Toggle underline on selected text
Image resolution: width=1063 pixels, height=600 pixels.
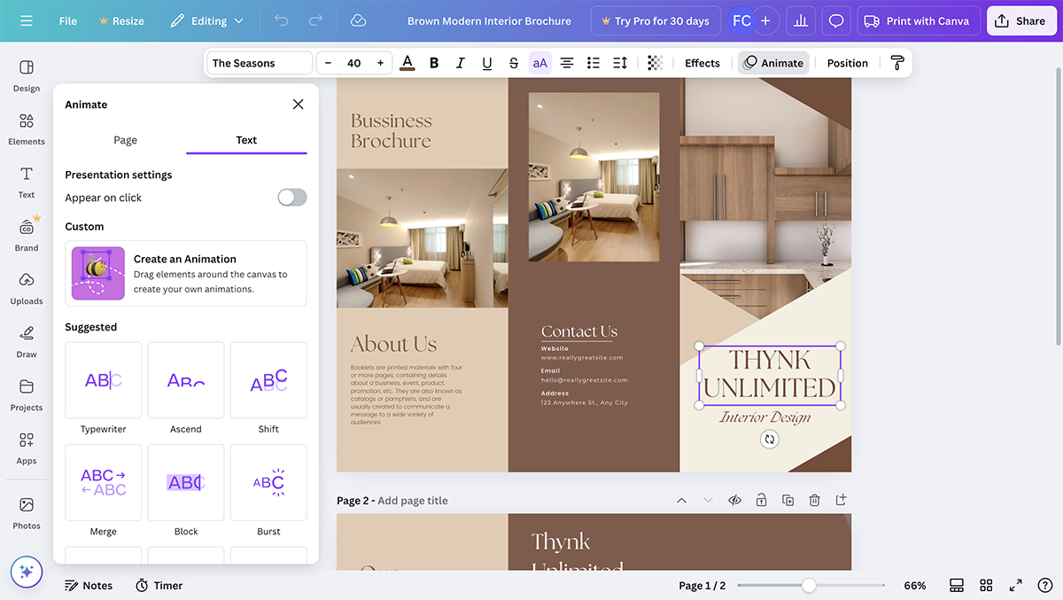tap(487, 63)
